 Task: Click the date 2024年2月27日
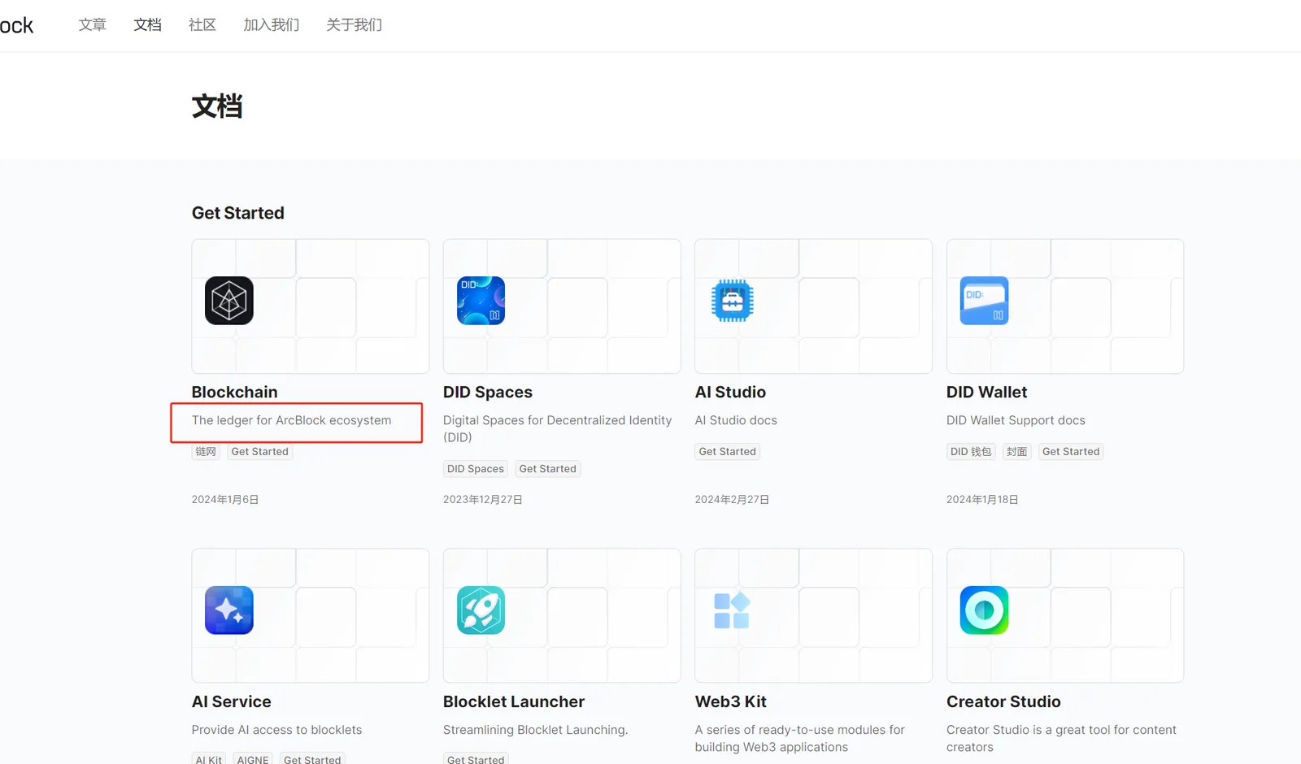(732, 500)
